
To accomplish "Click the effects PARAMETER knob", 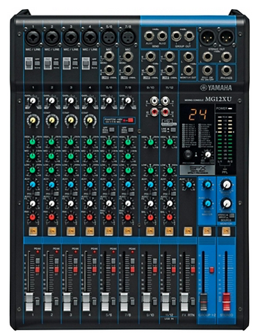I will pos(208,154).
